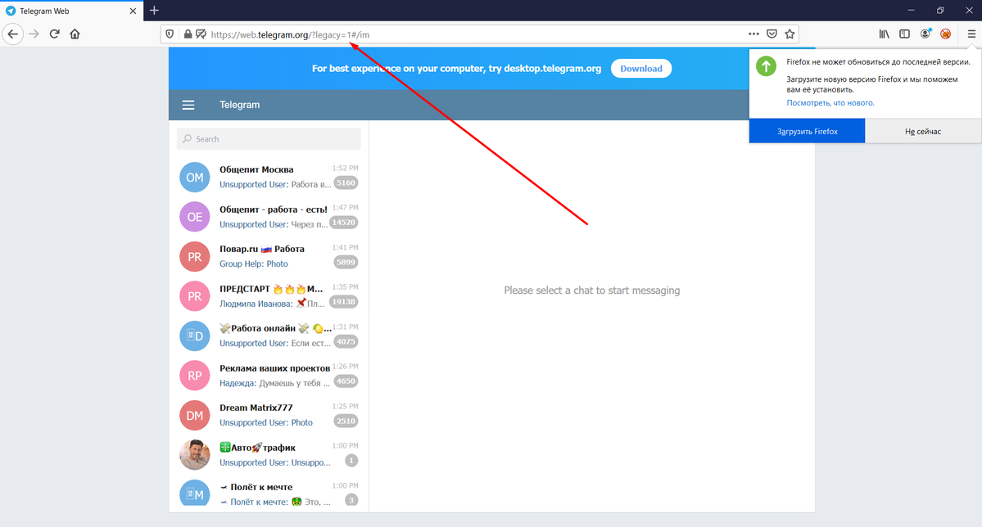982x527 pixels.
Task: Click the Людмила Иванова message preview
Action: pos(272,304)
